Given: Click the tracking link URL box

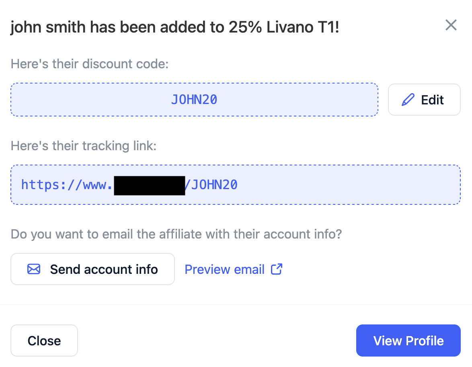Looking at the screenshot, I should [x=322, y=185].
